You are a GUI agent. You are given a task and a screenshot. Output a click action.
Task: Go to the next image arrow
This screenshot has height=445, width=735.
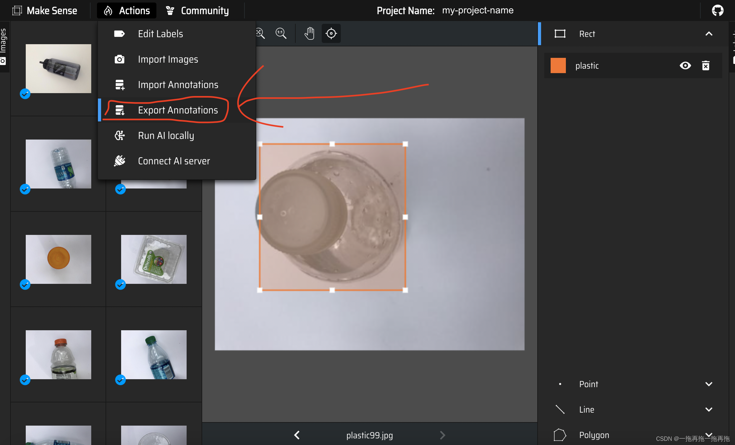coord(443,435)
